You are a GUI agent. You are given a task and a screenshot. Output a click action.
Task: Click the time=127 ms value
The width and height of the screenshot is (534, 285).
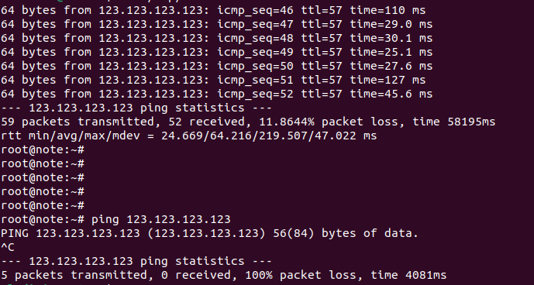[x=388, y=80]
